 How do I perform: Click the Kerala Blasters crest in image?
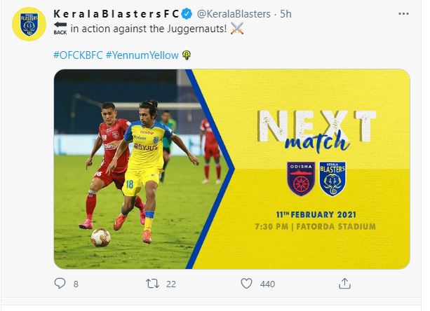(x=332, y=179)
